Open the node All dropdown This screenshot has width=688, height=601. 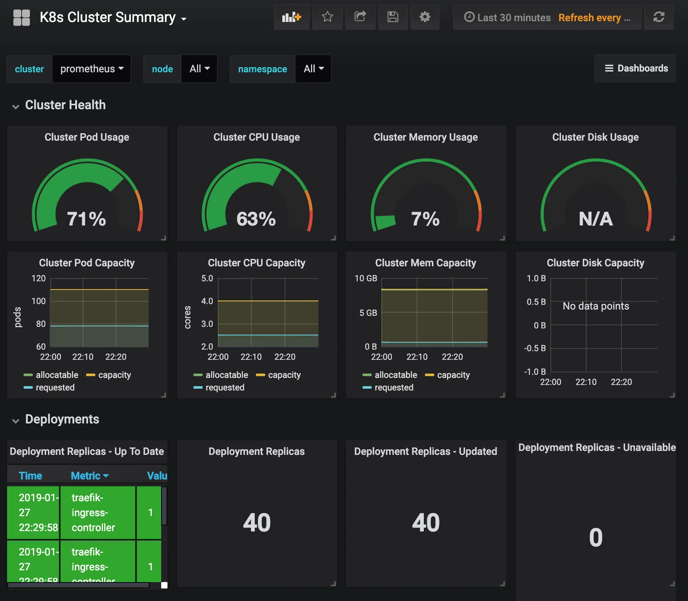click(199, 69)
